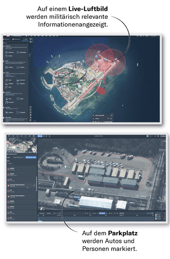This screenshot has height=259, width=170.
Task: Close the Target Nomination panel
Action: point(36,154)
